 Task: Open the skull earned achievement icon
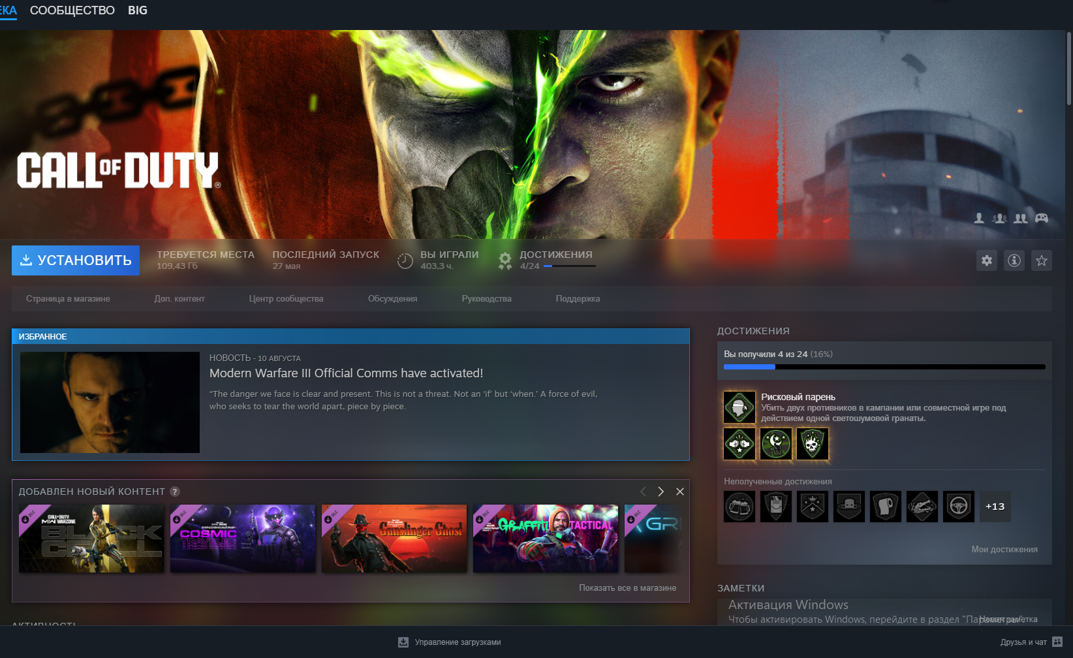(813, 444)
